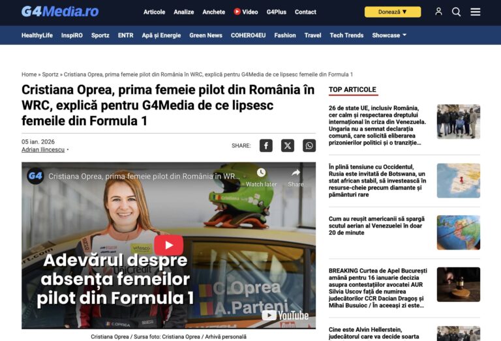Open the Venezuela globe article thumbnail
The height and width of the screenshot is (341, 501).
tap(458, 233)
